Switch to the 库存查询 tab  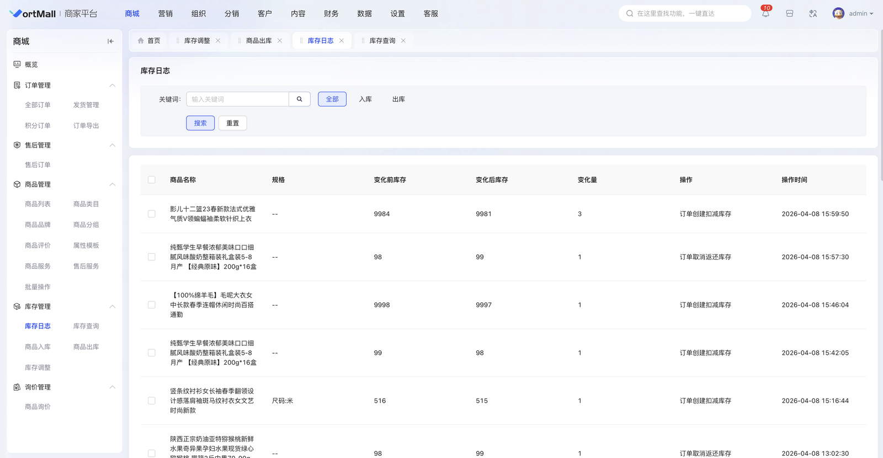point(382,41)
